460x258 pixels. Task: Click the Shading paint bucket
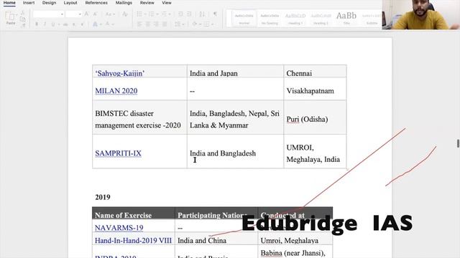[194, 24]
